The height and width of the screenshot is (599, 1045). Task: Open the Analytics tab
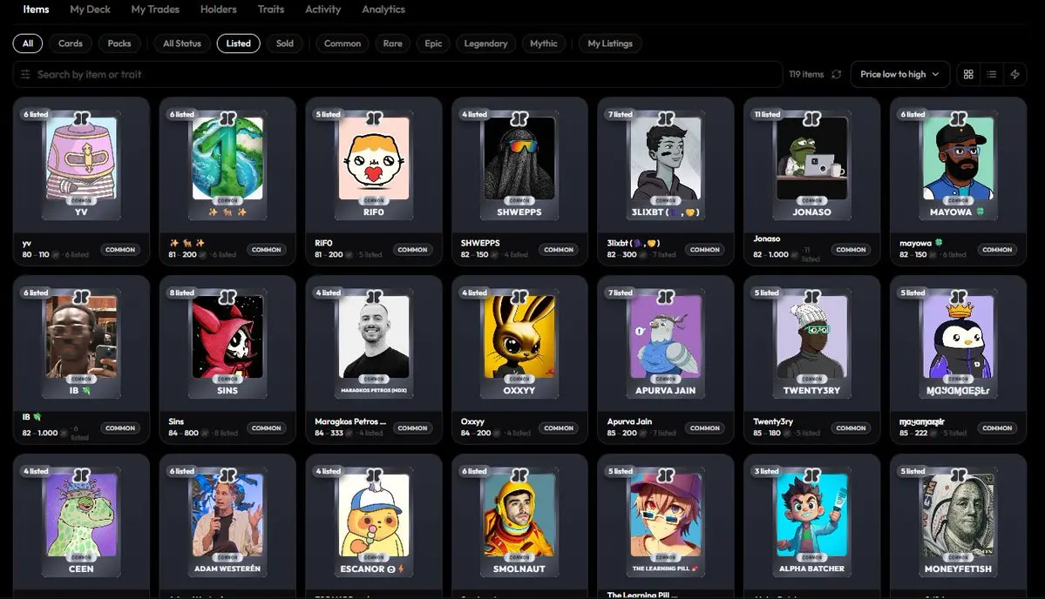coord(383,10)
